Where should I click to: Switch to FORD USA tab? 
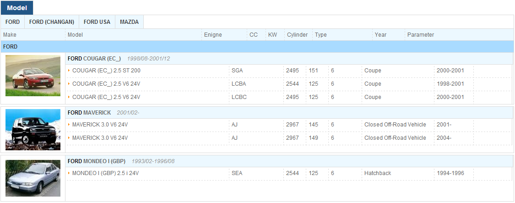(97, 22)
